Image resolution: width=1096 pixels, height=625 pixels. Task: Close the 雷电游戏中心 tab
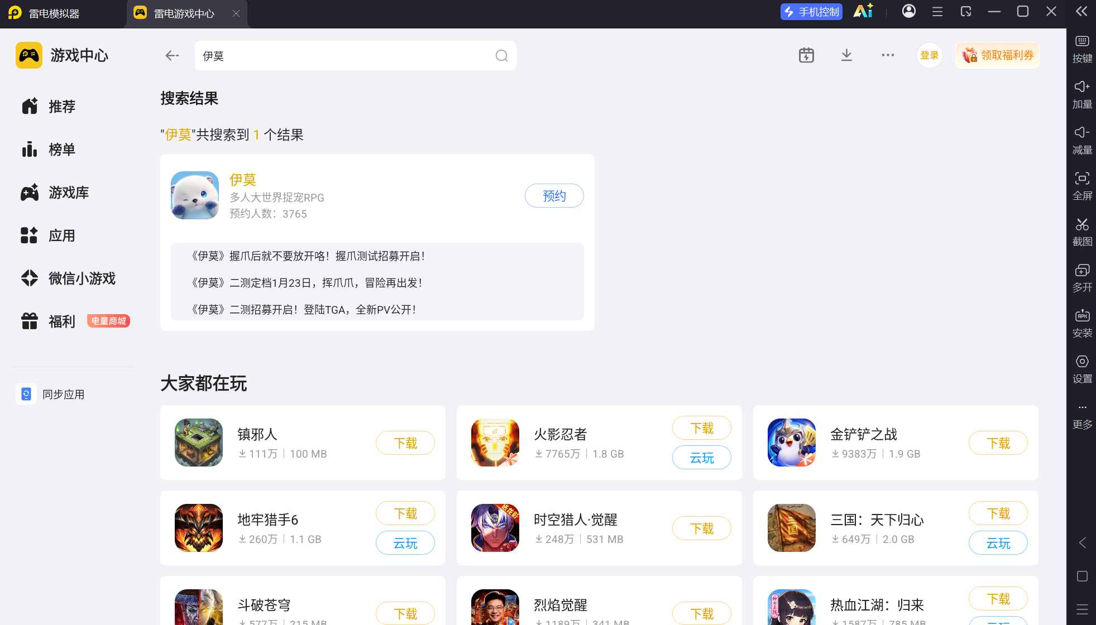point(236,13)
